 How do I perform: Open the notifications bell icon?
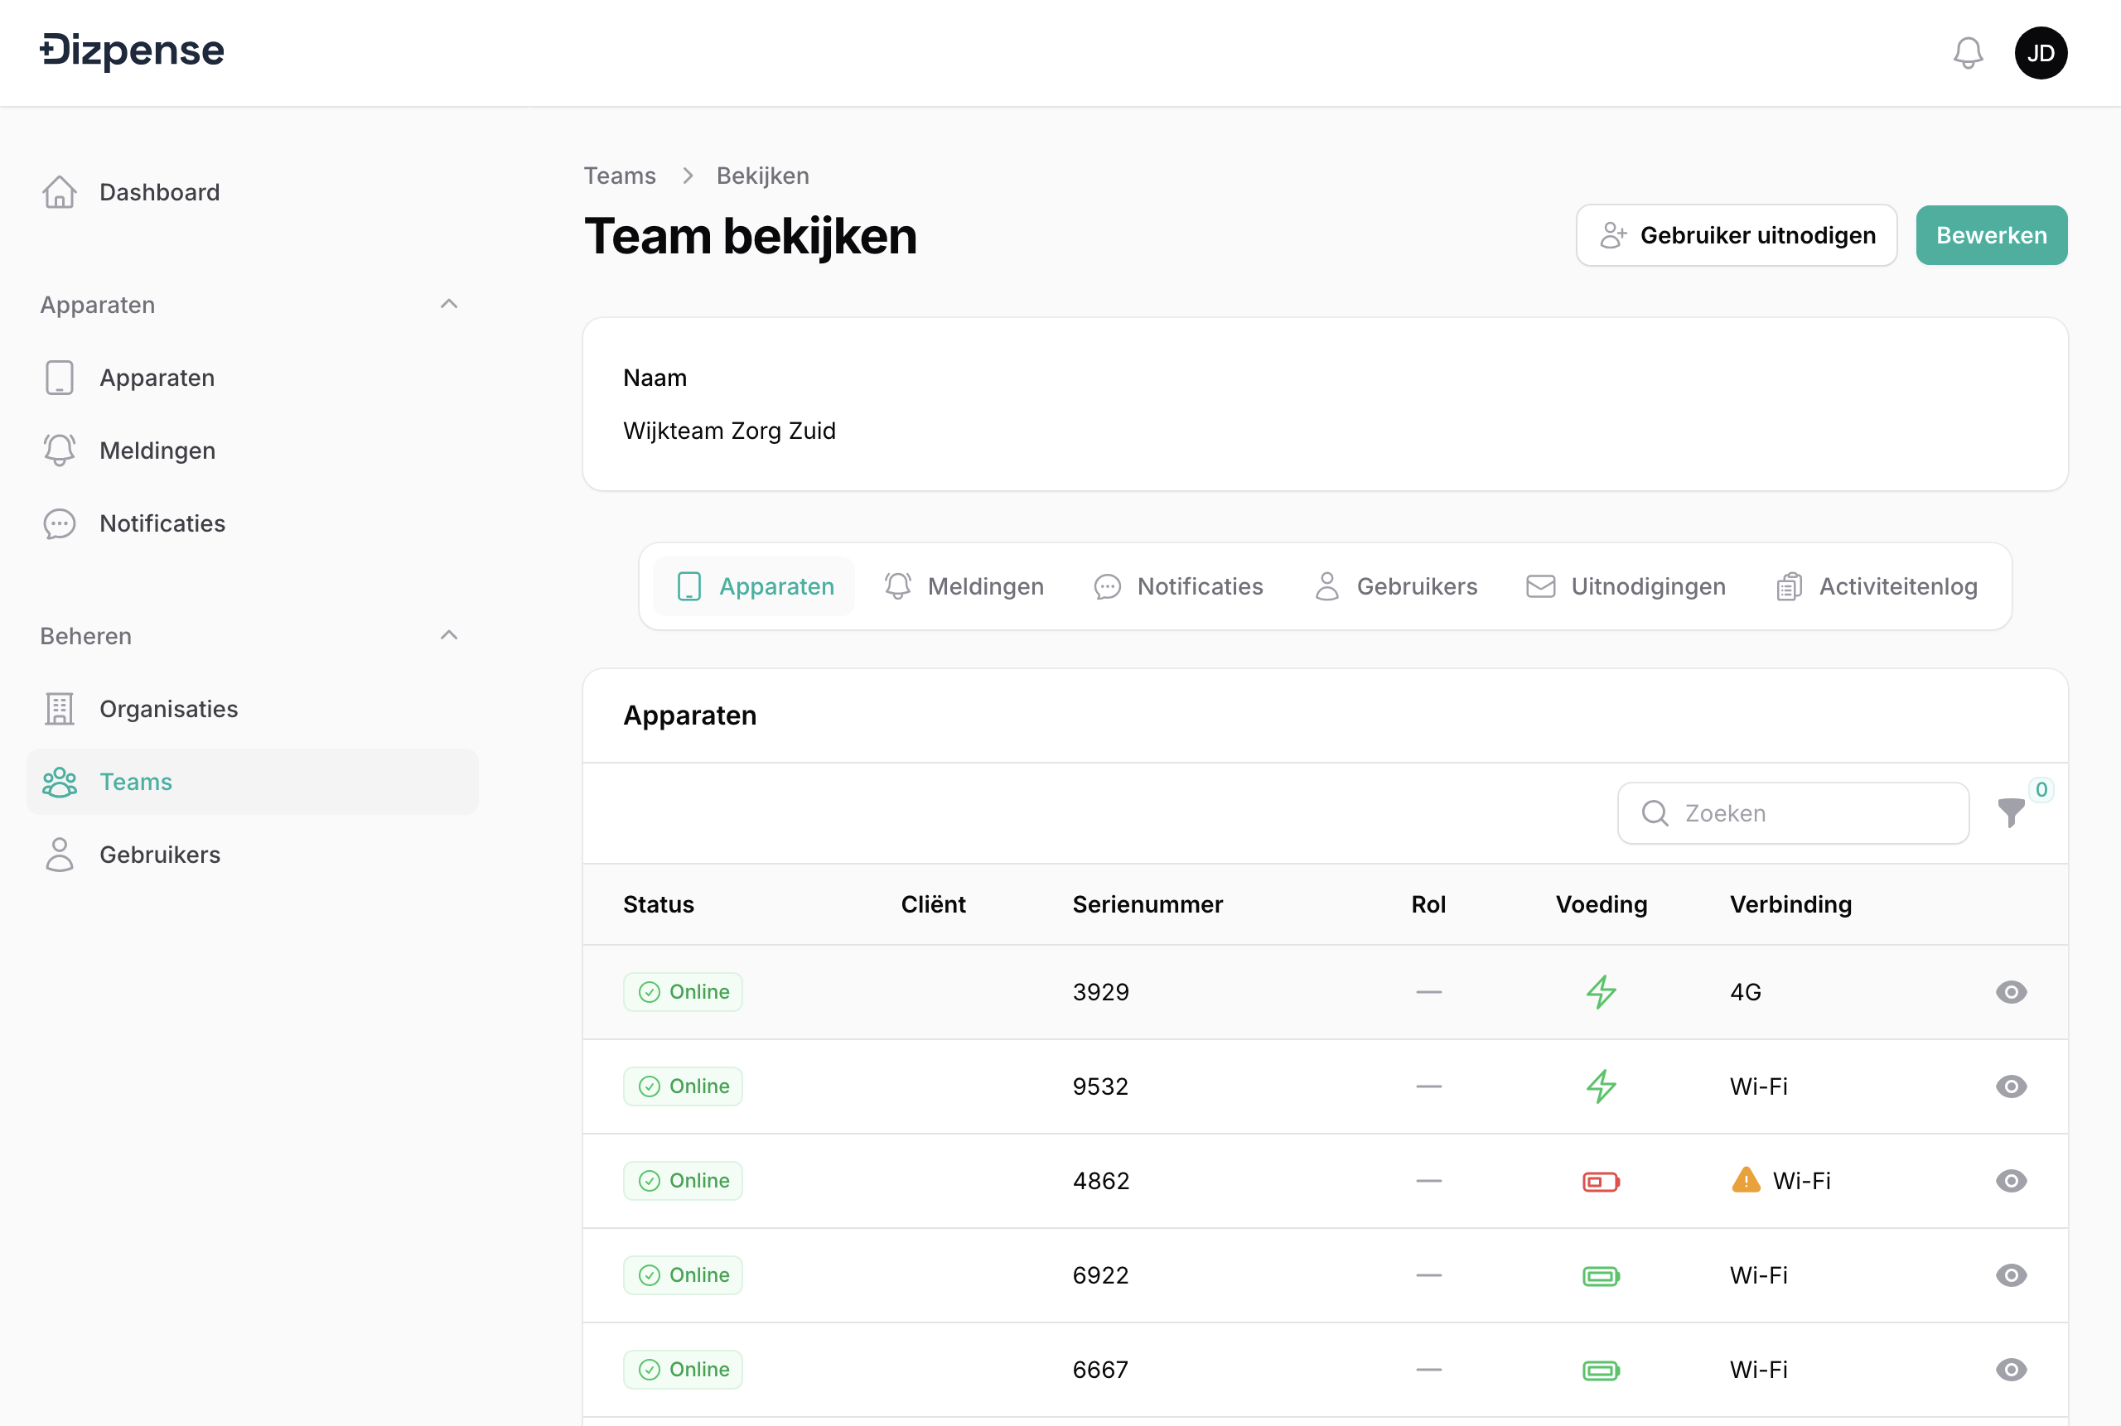point(1967,53)
